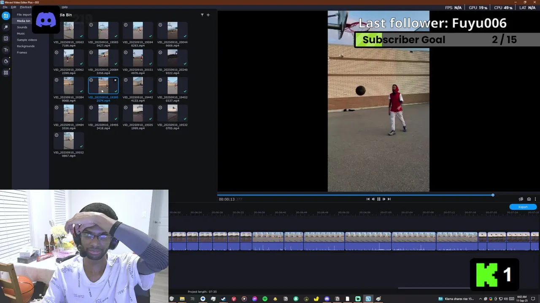This screenshot has width=540, height=303.
Task: Click the blue Export button
Action: (x=523, y=207)
